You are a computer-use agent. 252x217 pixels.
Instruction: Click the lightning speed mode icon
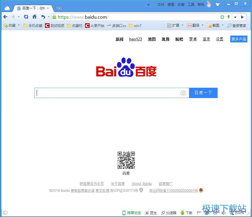click(x=229, y=17)
